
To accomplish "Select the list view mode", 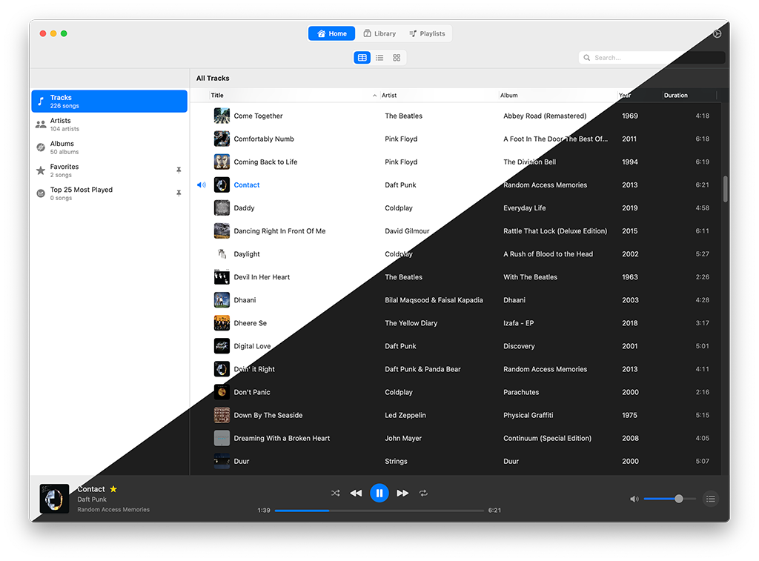I will coord(379,58).
